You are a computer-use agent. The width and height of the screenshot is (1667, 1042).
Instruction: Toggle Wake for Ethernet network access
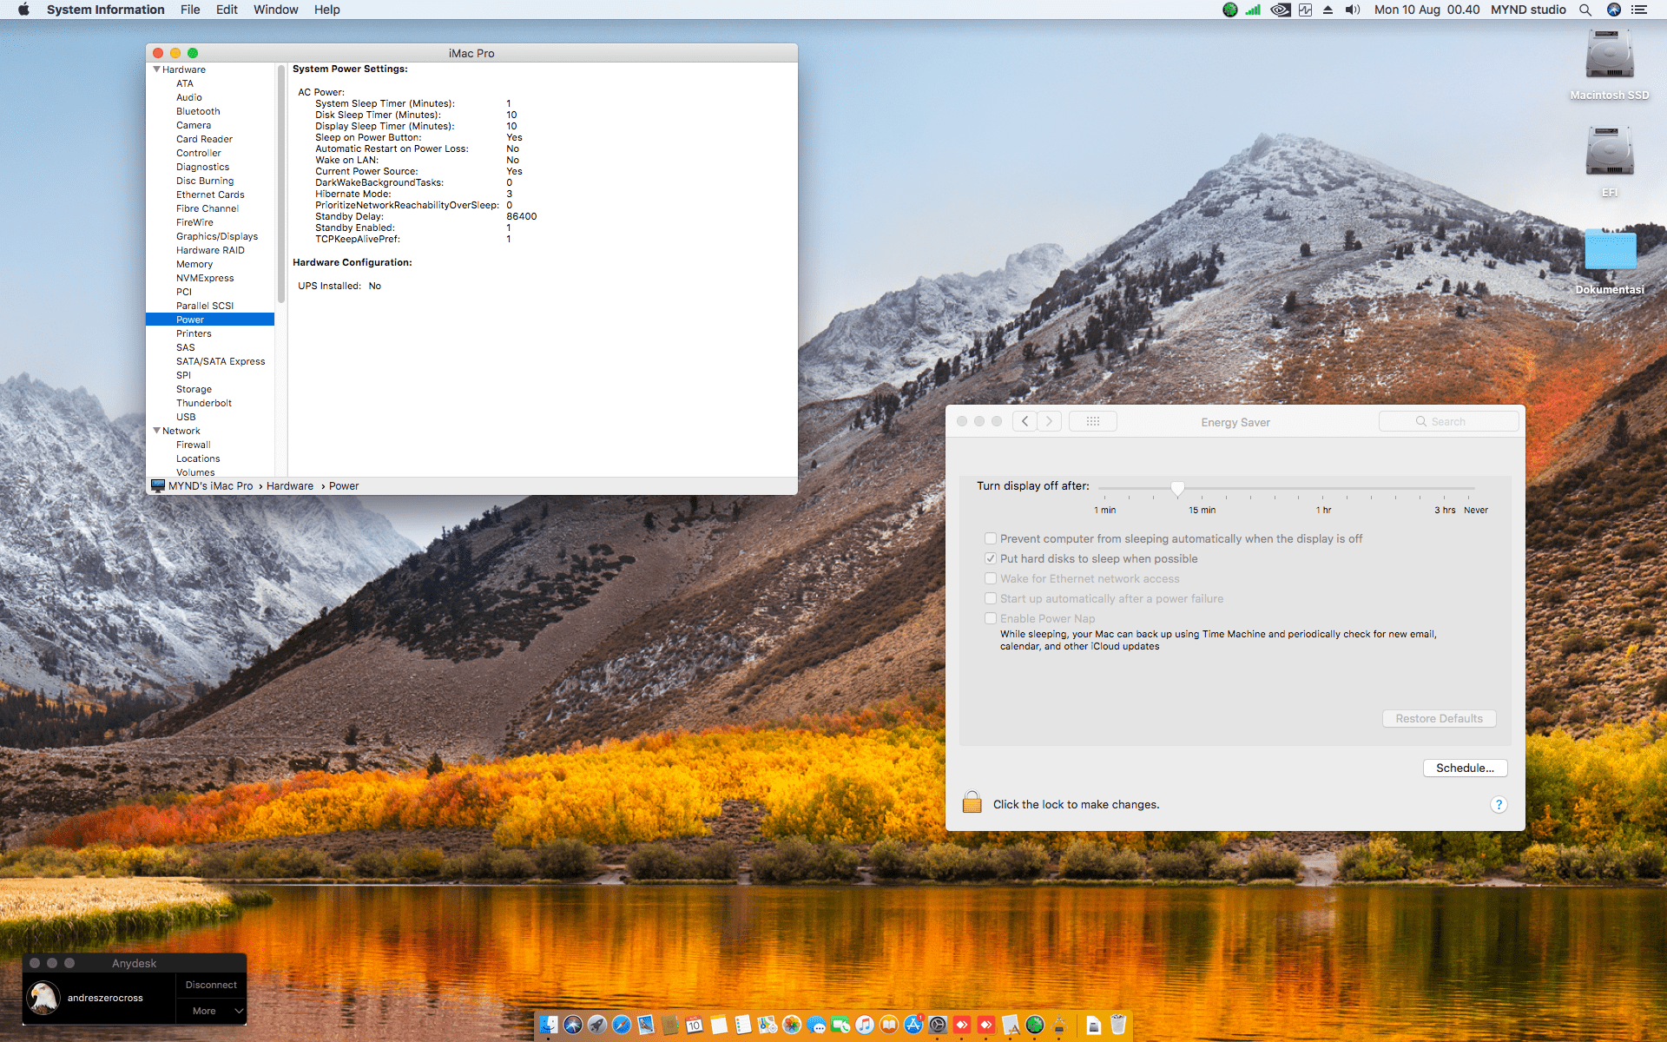tap(991, 578)
